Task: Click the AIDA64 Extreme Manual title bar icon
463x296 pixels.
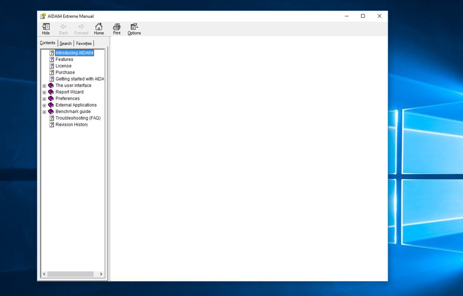Action: (43, 16)
